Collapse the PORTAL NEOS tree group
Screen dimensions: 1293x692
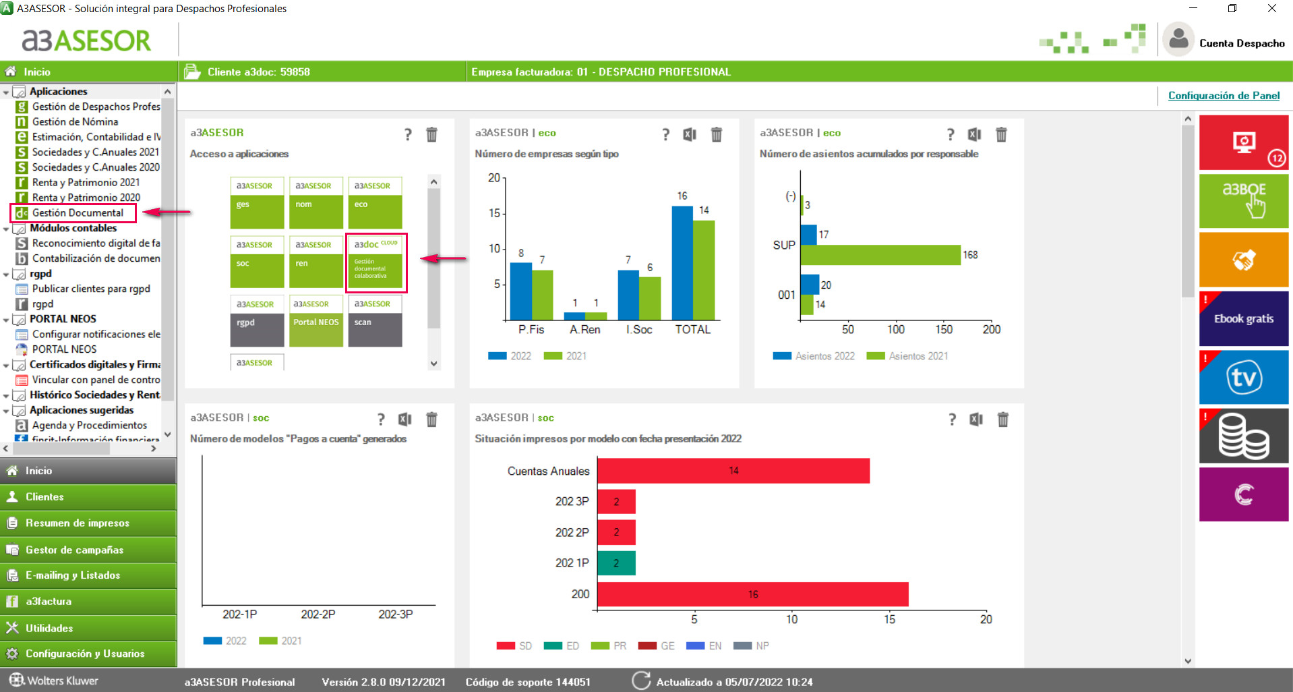(6, 320)
